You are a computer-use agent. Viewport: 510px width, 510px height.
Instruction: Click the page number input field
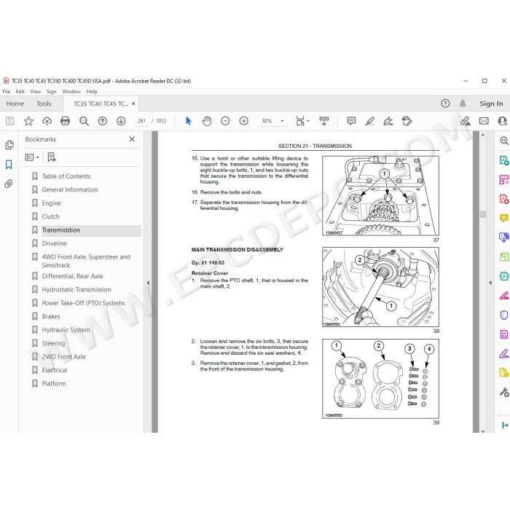[x=141, y=121]
